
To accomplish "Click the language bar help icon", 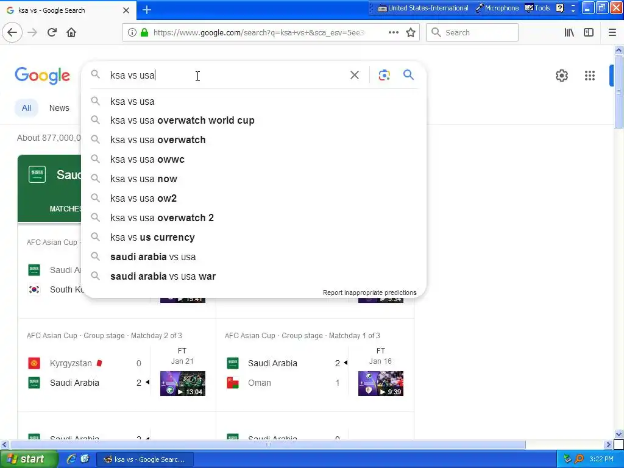I will point(559,8).
